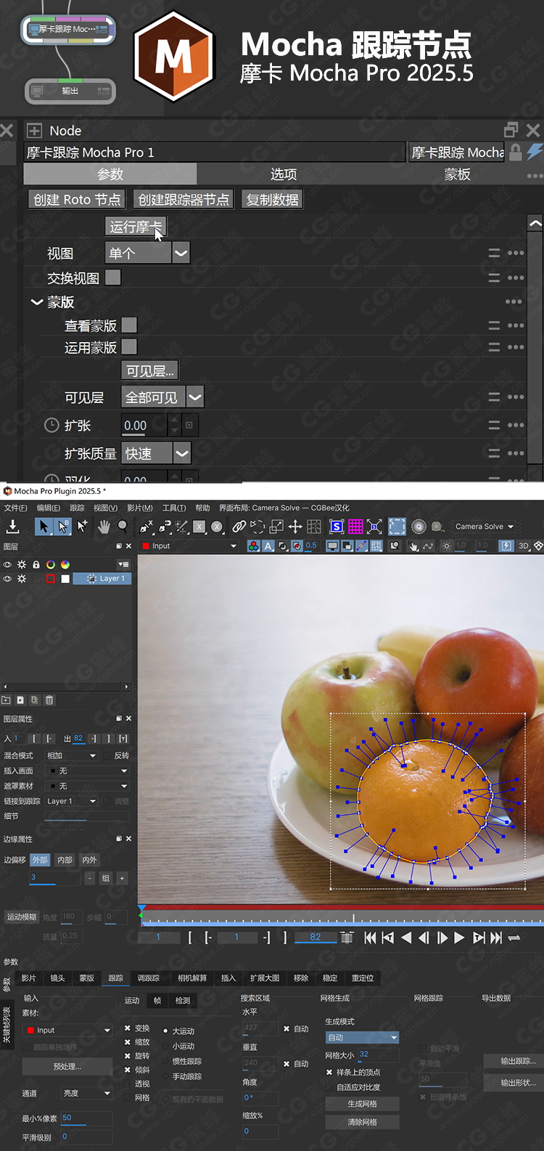Click the white layer color swatch

[x=65, y=579]
